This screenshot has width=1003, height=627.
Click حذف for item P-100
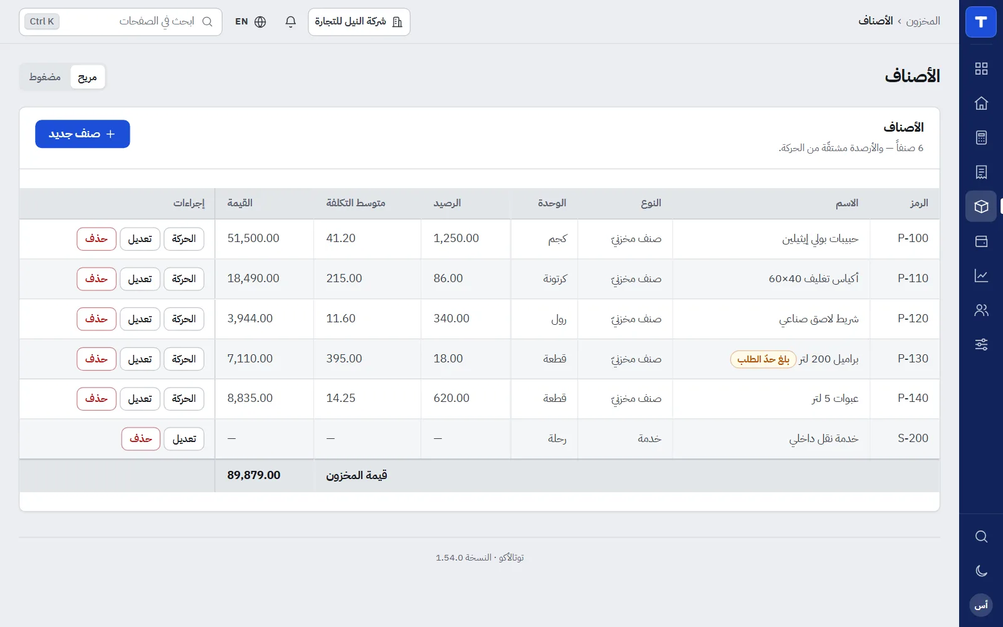[97, 239]
